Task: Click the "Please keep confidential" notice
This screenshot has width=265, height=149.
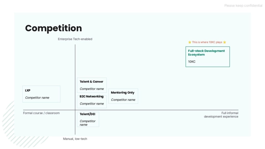Action: coord(243,6)
